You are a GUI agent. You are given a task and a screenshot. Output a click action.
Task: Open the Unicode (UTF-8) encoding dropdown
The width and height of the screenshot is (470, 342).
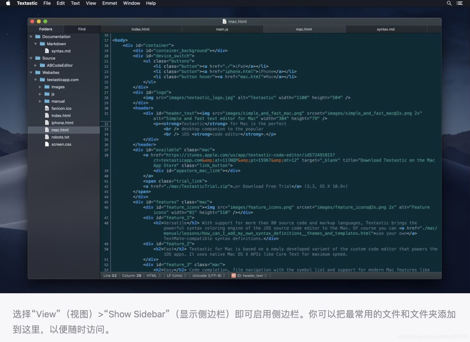pyautogui.click(x=209, y=275)
